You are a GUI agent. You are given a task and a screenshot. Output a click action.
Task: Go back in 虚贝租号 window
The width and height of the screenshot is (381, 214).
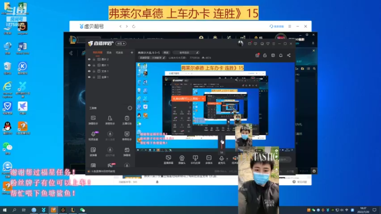[120, 26]
